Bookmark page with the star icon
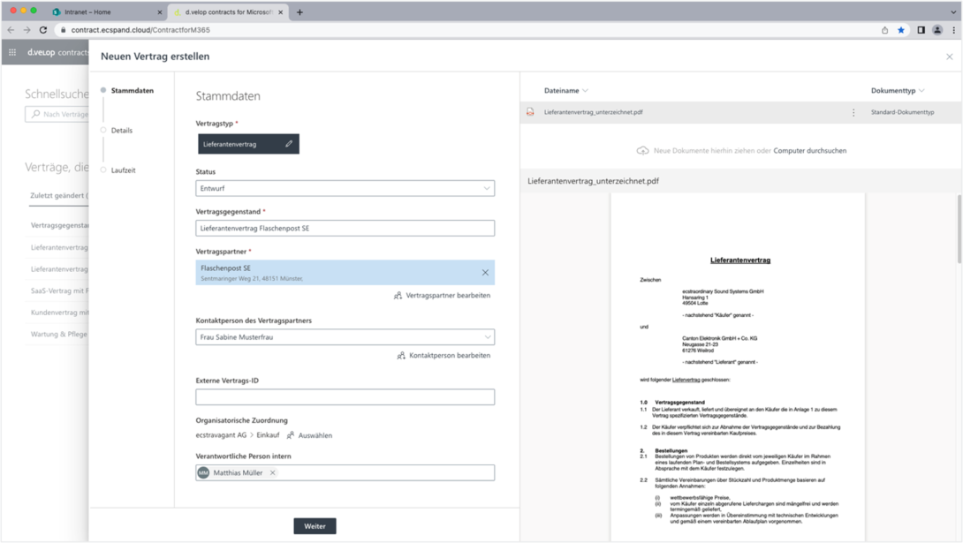This screenshot has width=963, height=543. point(901,29)
